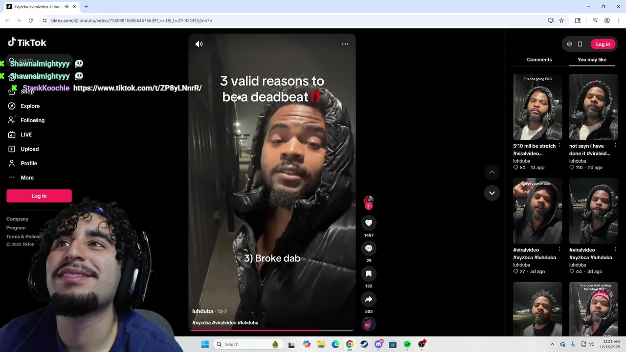This screenshot has width=626, height=352.
Task: Like the video with the heart icon
Action: [x=369, y=223]
